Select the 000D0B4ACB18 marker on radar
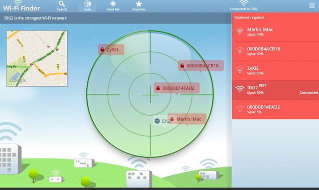 [x=201, y=65]
